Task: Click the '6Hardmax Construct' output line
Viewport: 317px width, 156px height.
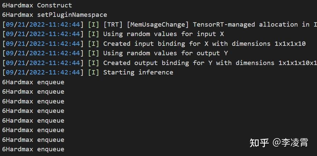Action: pyautogui.click(x=37, y=5)
